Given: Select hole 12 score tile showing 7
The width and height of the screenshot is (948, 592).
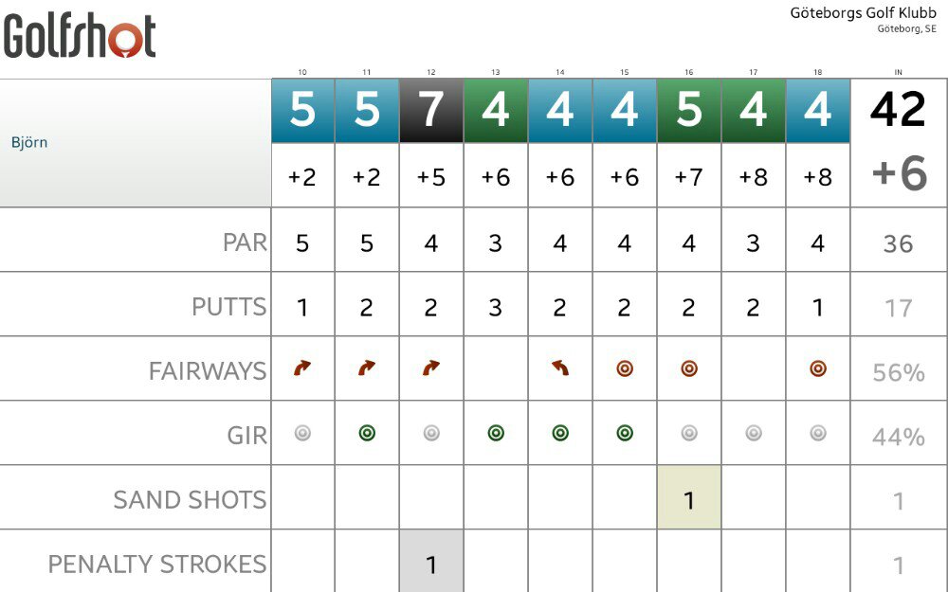Looking at the screenshot, I should pos(431,111).
